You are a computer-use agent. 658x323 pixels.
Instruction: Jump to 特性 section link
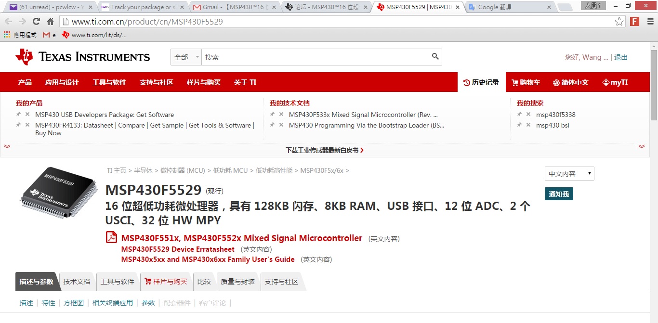click(48, 303)
